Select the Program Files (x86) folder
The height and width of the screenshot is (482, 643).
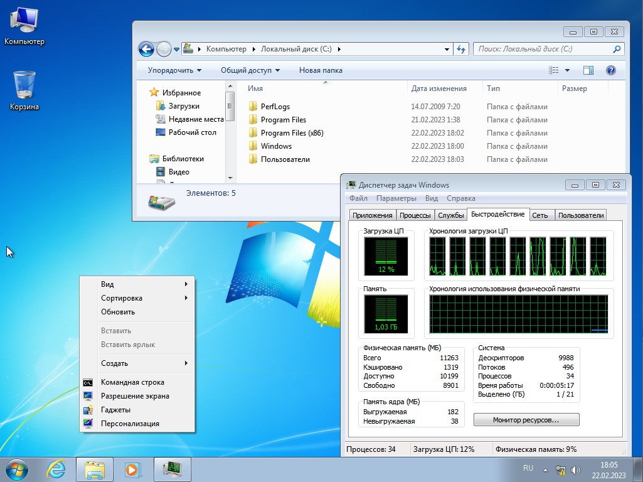[292, 133]
